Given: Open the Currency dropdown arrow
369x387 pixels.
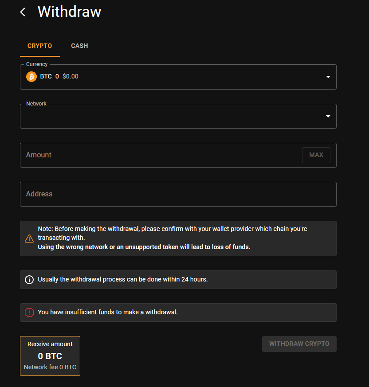Looking at the screenshot, I should (328, 77).
